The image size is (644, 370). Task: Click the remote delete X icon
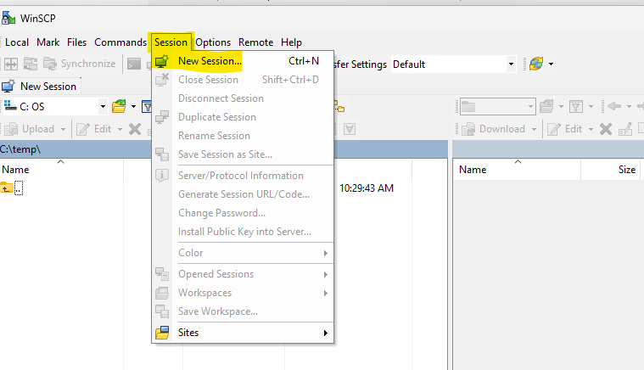pos(605,129)
